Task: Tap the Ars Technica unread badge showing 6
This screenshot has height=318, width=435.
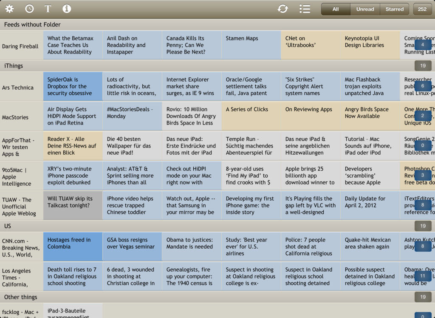Action: 423,86
